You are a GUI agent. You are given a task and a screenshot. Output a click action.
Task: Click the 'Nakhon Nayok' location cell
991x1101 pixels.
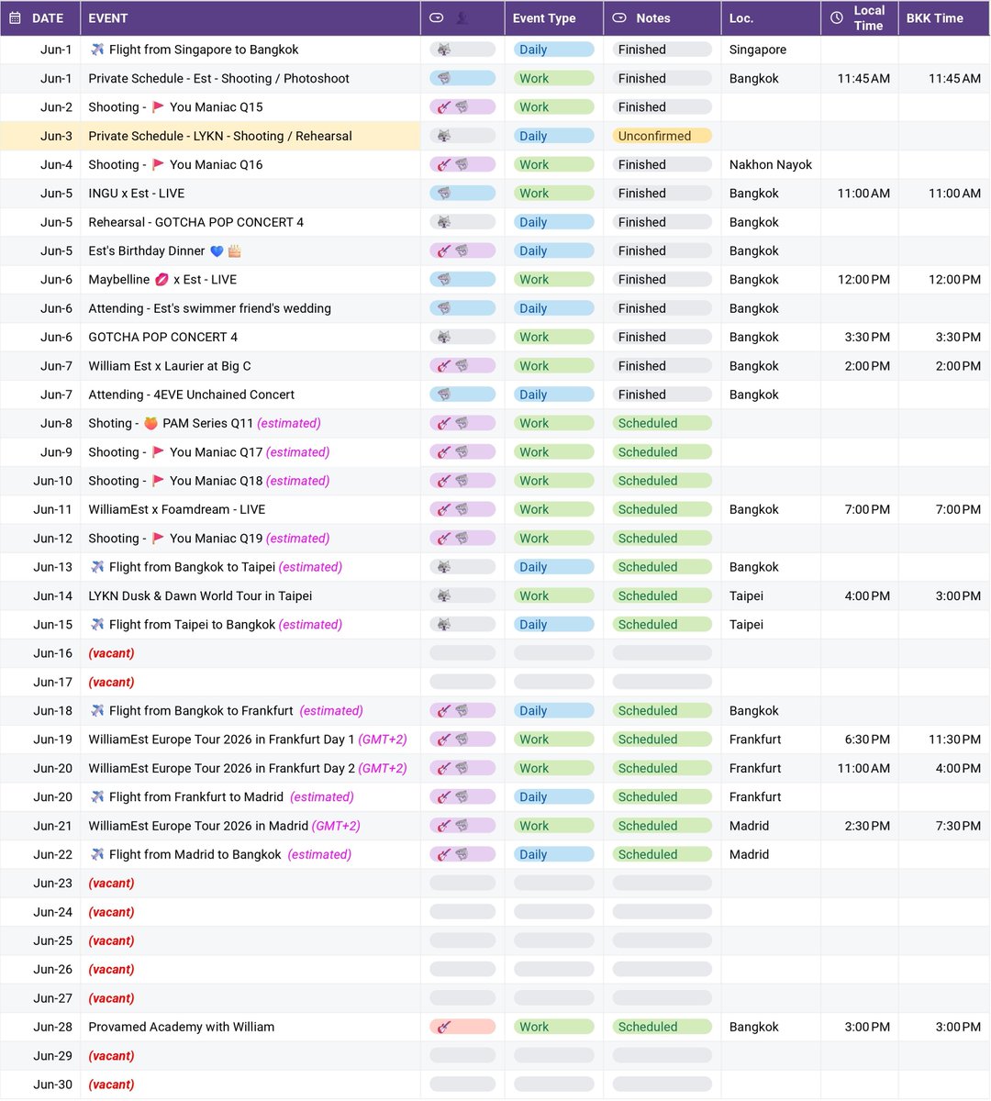pyautogui.click(x=771, y=165)
